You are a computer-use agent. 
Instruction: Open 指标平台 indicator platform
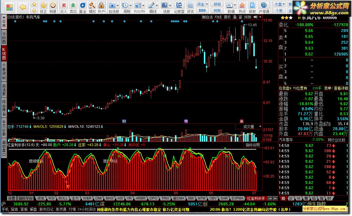click(25, 198)
